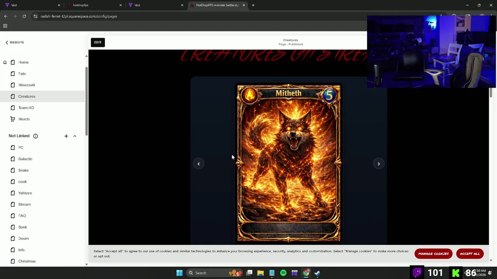The width and height of the screenshot is (497, 279).
Task: Open the Stream page
Action: click(x=24, y=204)
